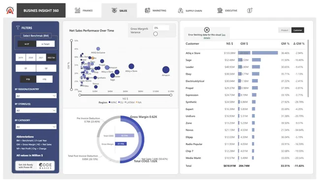Select fiscal year 2019
320x180 pixels.
(21, 58)
